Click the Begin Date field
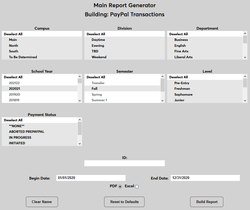 pyautogui.click(x=91, y=178)
